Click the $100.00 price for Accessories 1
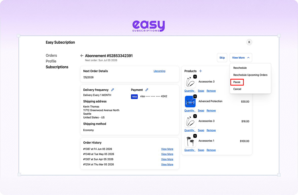 [245, 141]
